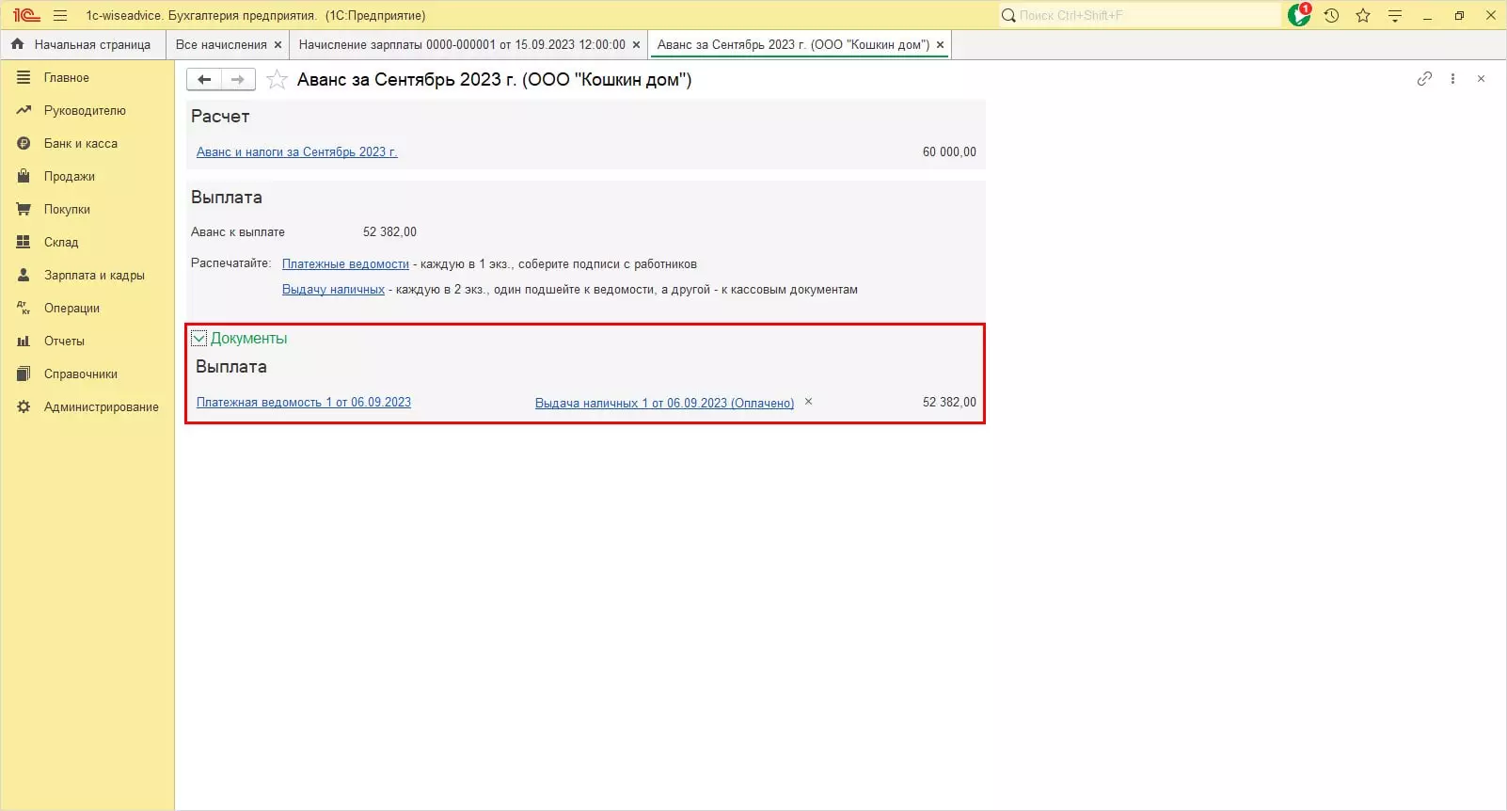The image size is (1507, 811).
Task: Click the 1C logo icon
Action: (x=25, y=15)
